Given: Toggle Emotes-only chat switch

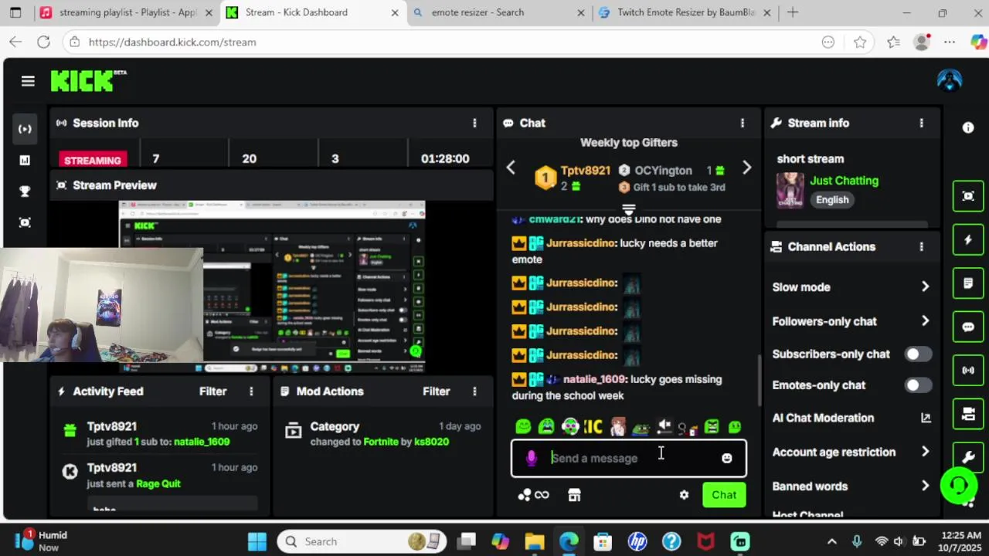Looking at the screenshot, I should coord(918,385).
